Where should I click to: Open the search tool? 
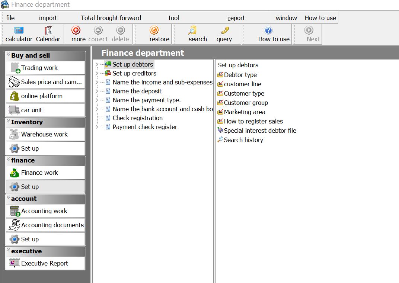[197, 34]
